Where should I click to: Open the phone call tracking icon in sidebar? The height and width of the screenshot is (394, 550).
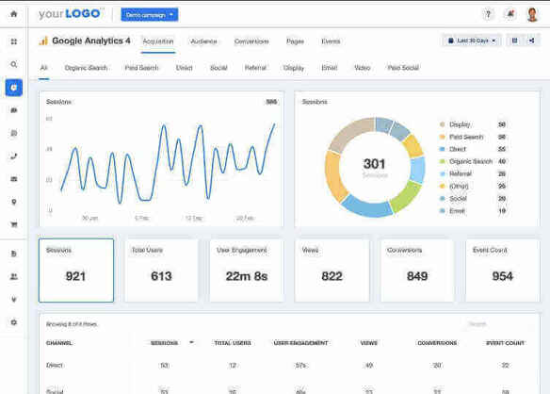click(x=14, y=156)
